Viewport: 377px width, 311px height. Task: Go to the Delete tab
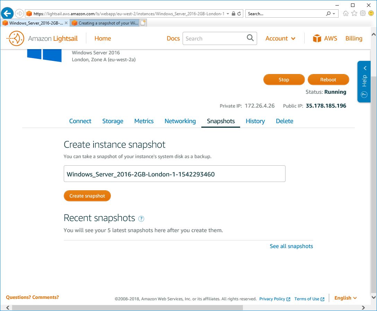(284, 121)
